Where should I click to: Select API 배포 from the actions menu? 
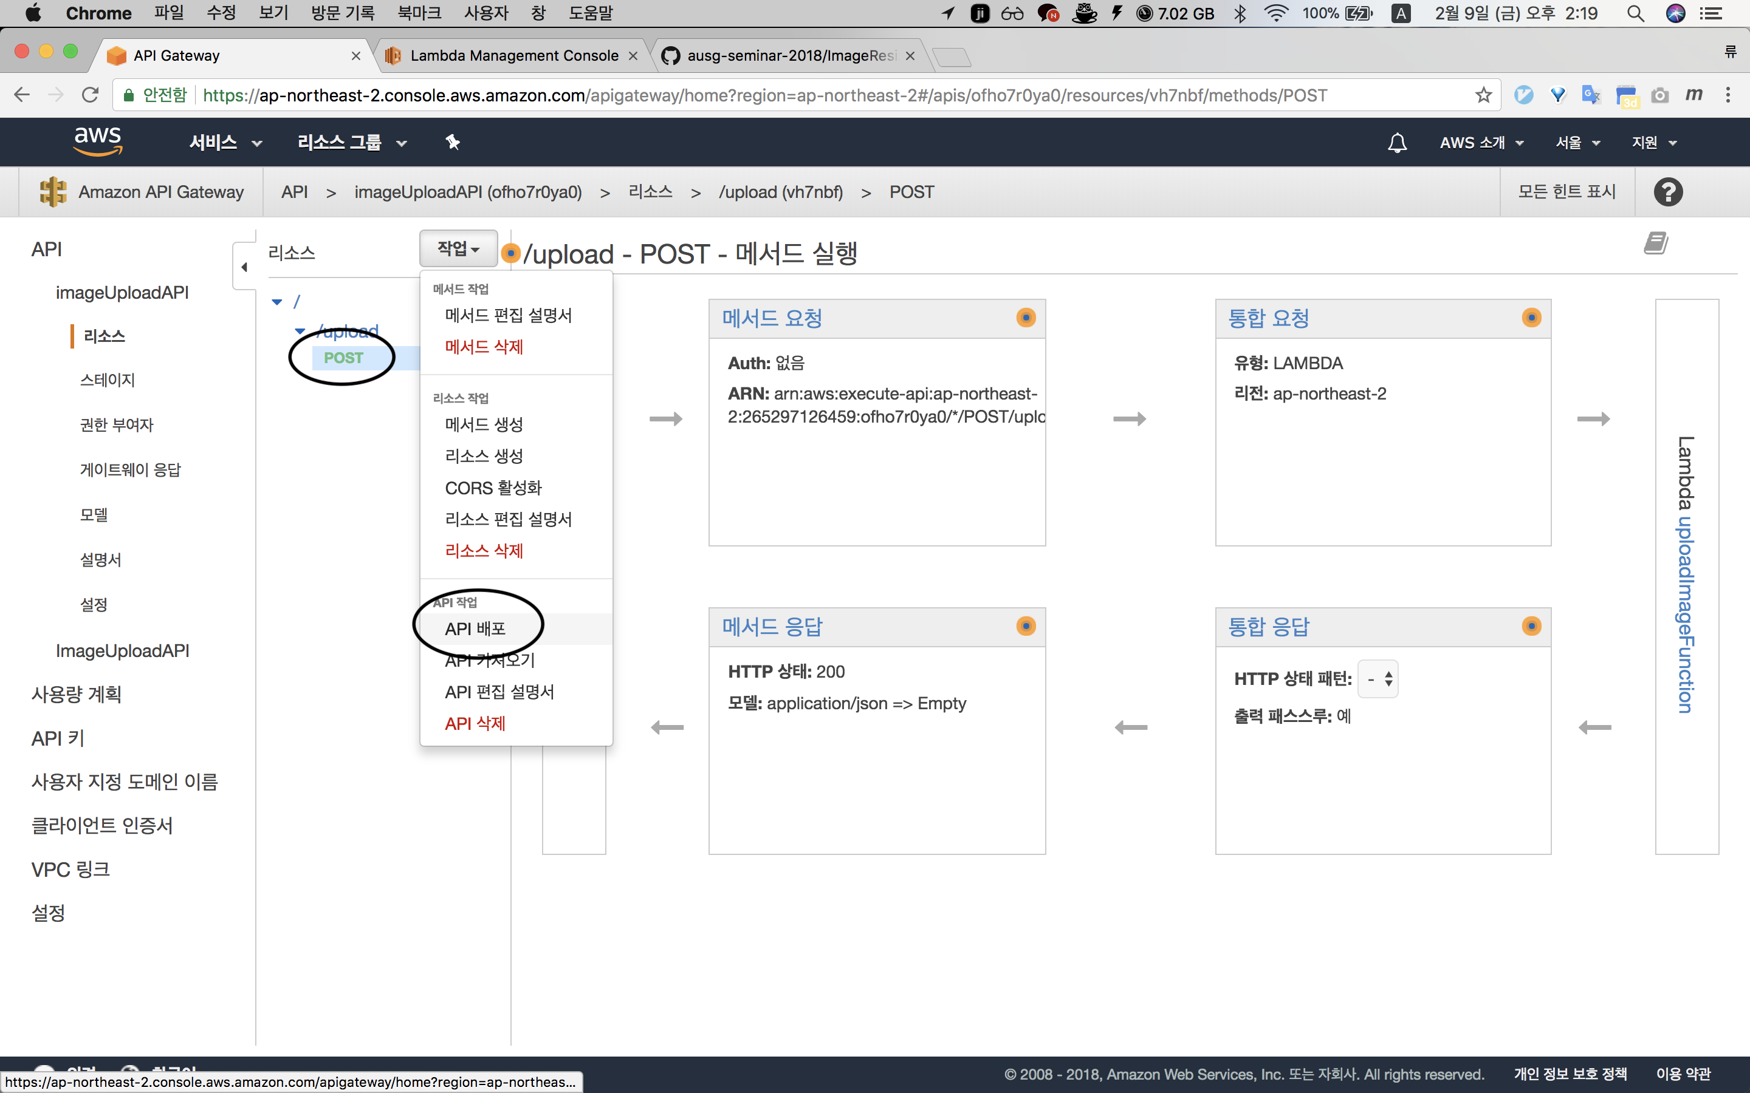pos(475,628)
